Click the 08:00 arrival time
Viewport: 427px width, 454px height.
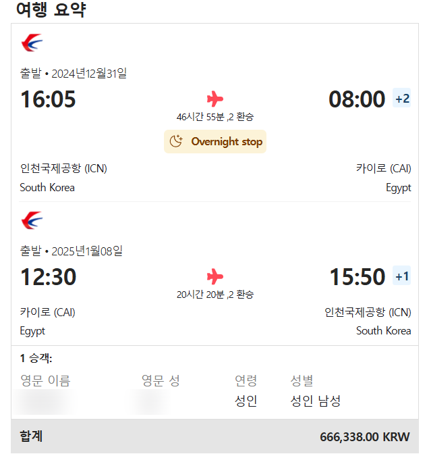point(357,99)
